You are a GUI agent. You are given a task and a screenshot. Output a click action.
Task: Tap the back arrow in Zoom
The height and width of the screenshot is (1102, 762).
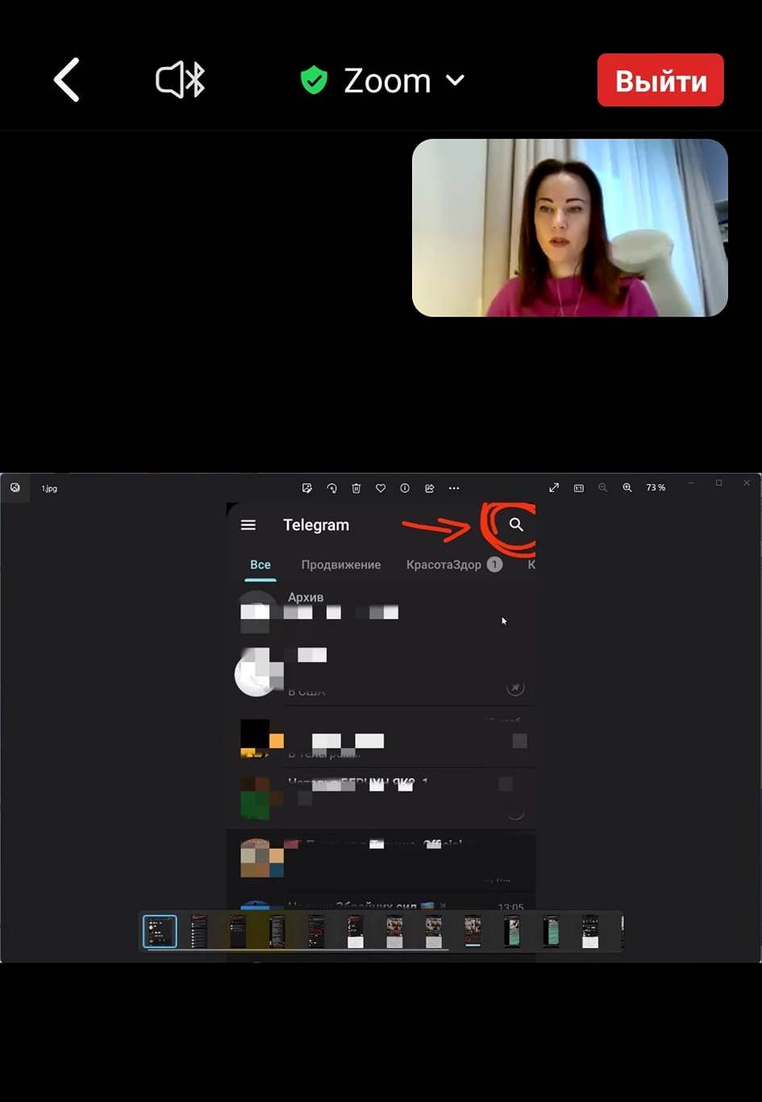tap(67, 80)
